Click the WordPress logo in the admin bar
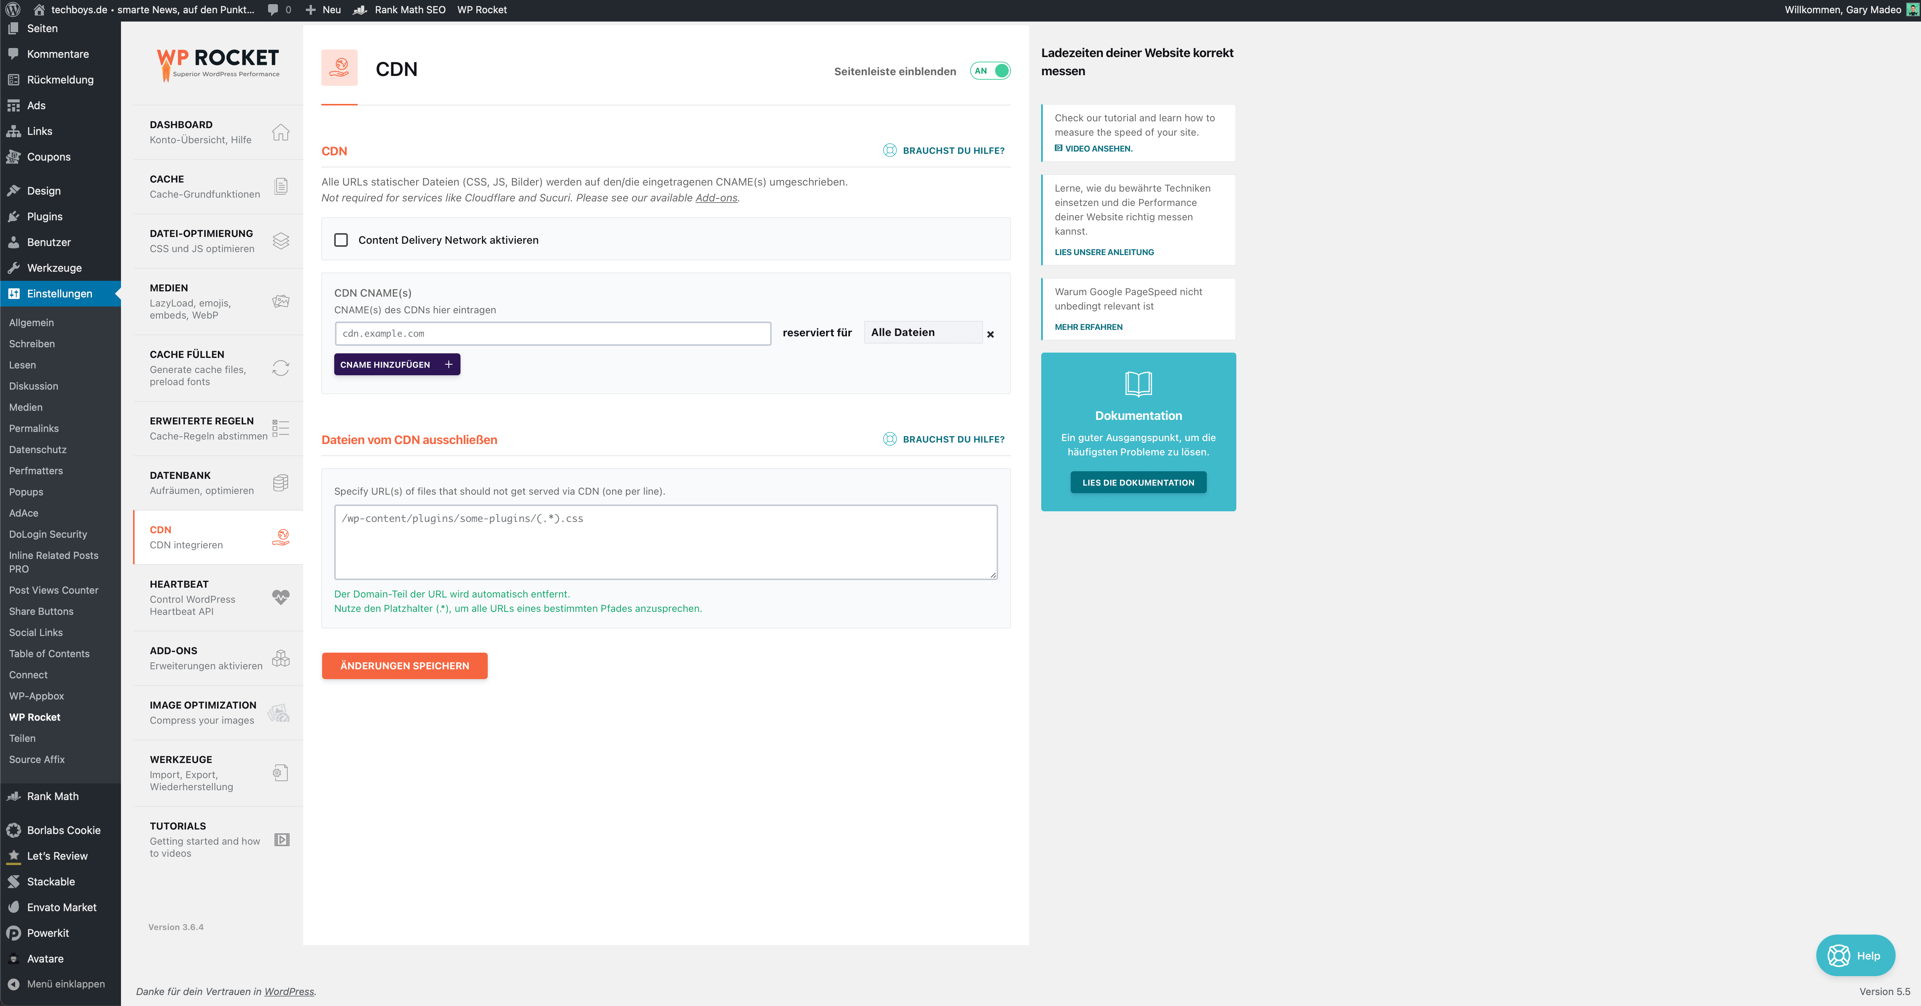This screenshot has height=1006, width=1921. [x=13, y=10]
